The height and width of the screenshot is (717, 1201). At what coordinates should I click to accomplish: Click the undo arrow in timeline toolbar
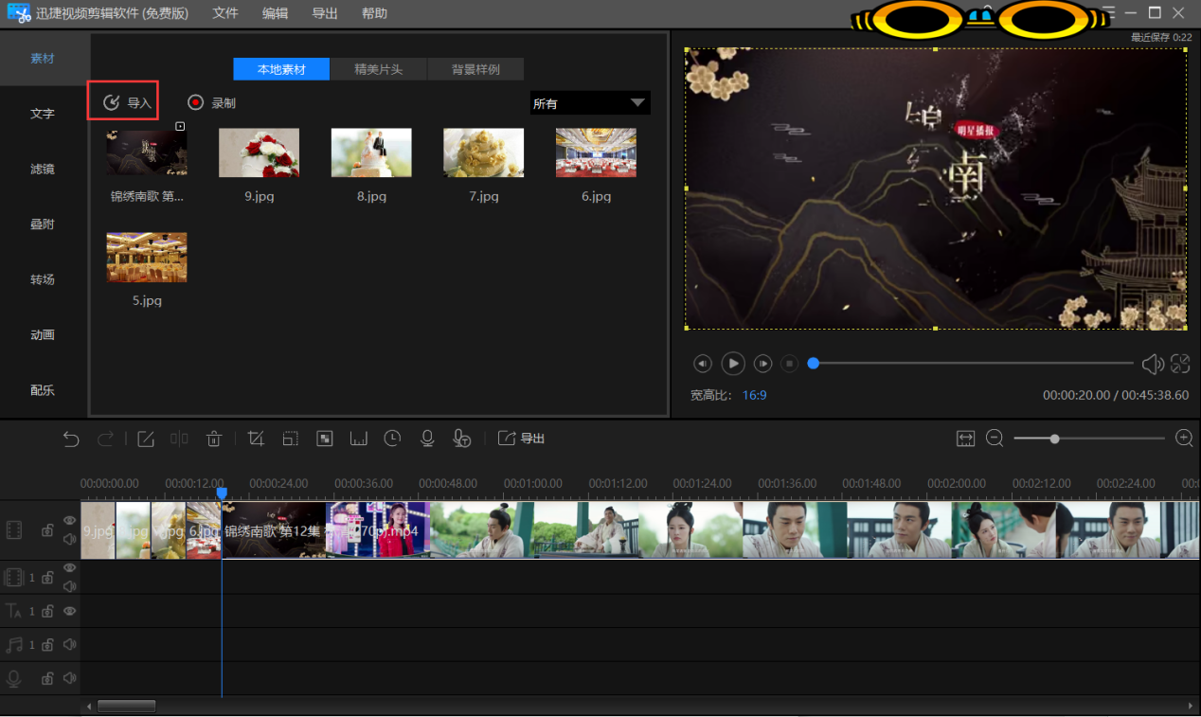pyautogui.click(x=71, y=439)
